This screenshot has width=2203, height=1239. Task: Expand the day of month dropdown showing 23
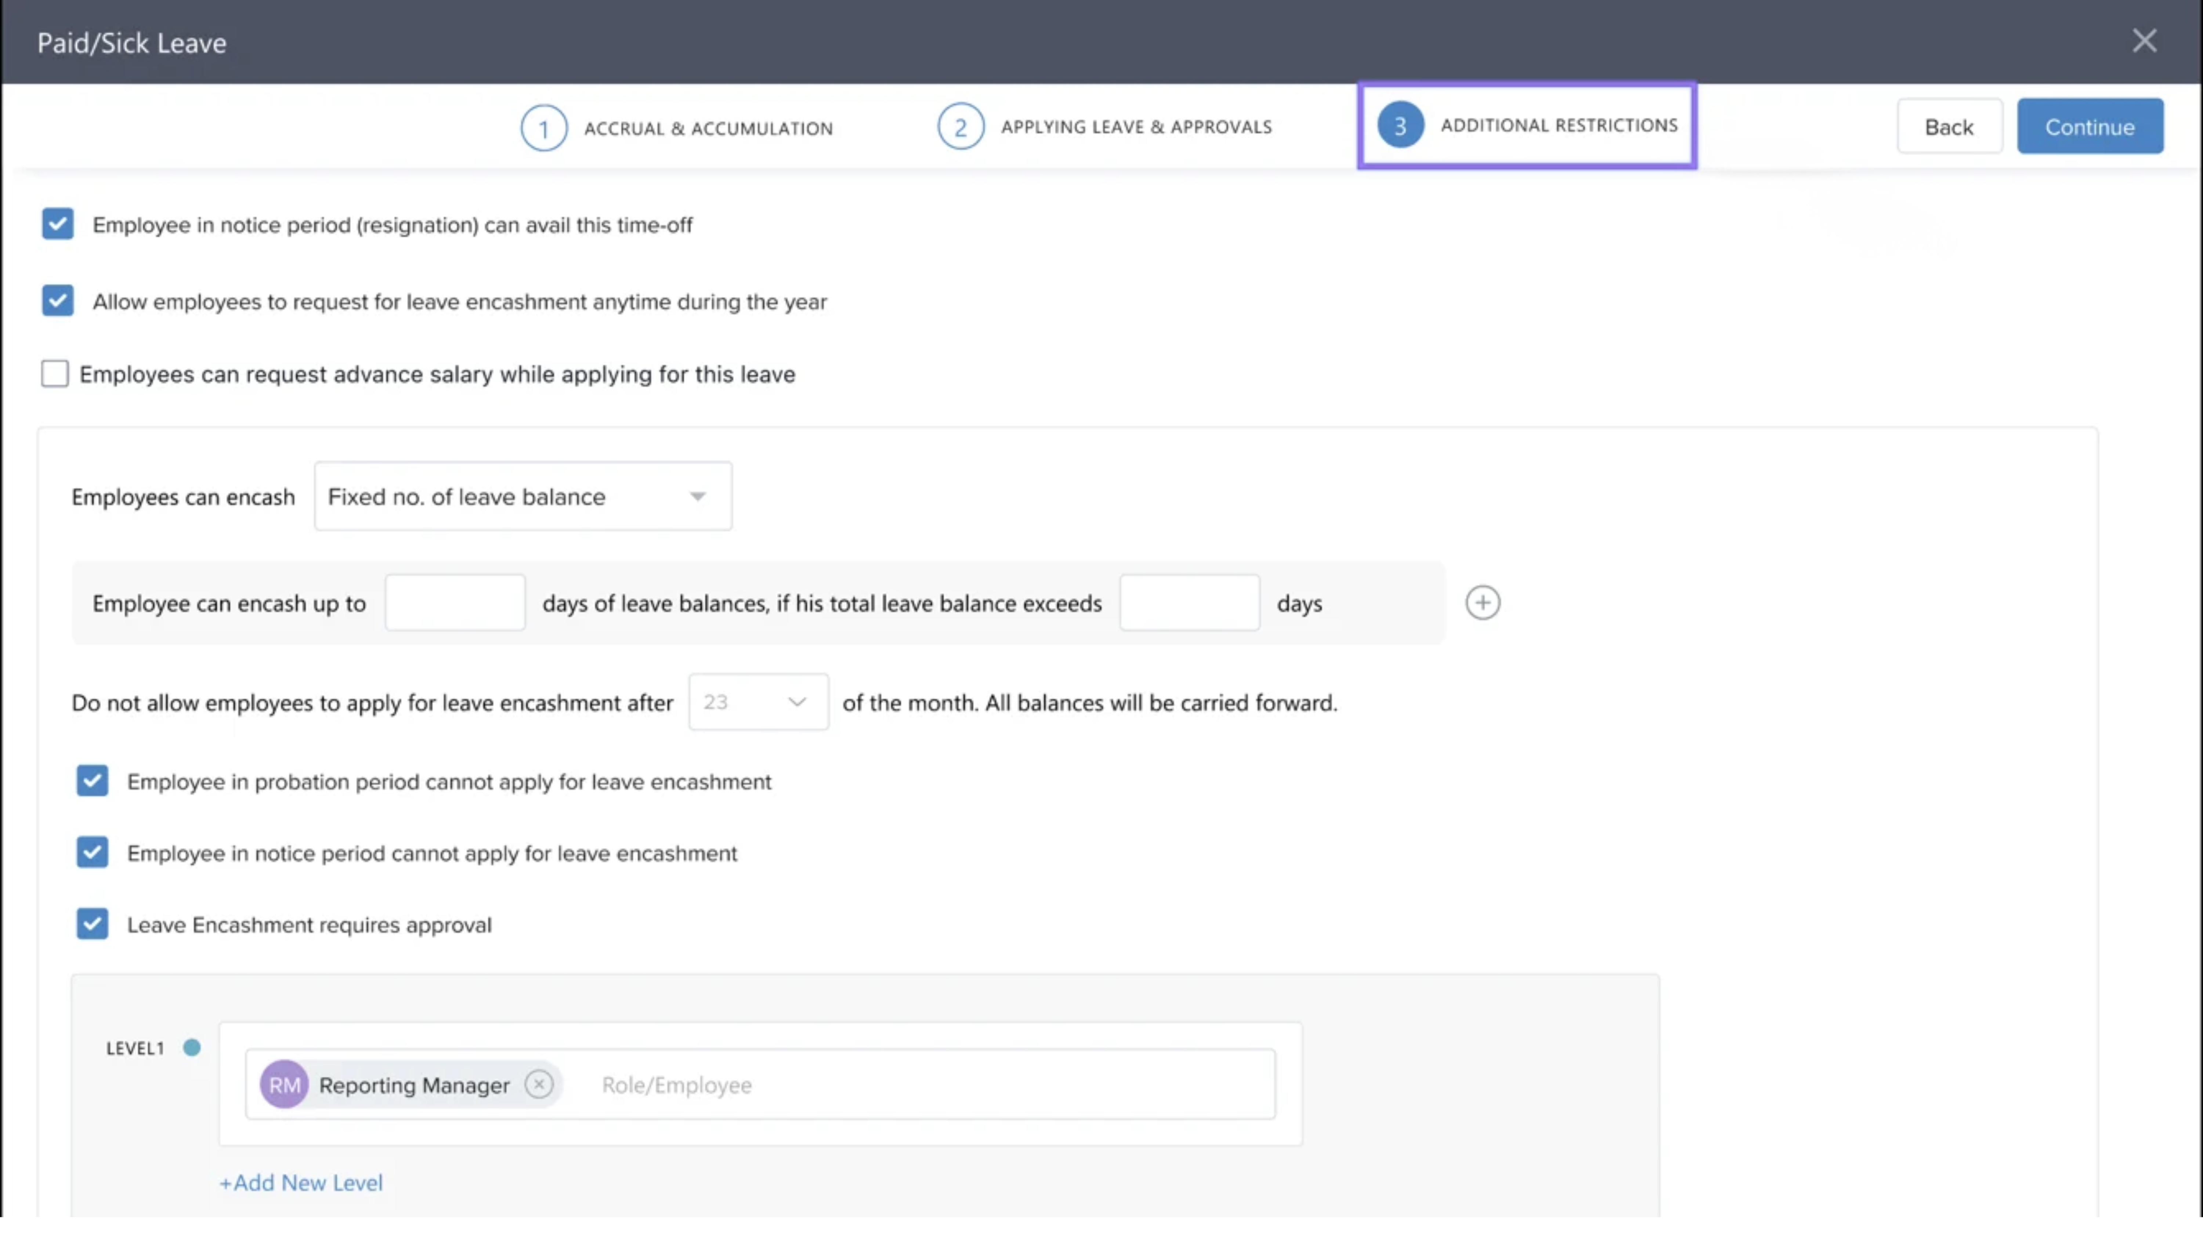coord(758,702)
